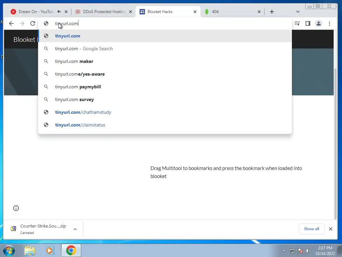Pick the tinyurl.com maker suggestion
This screenshot has width=342, height=257.
point(165,61)
